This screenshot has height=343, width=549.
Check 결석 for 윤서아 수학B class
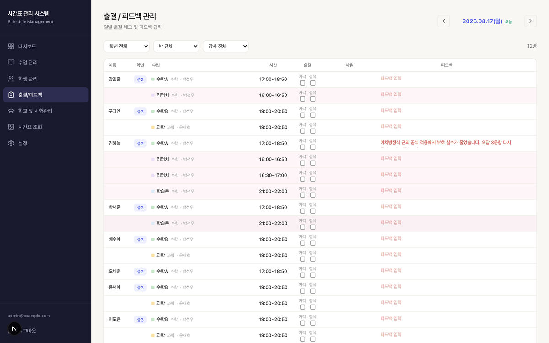coord(312,291)
